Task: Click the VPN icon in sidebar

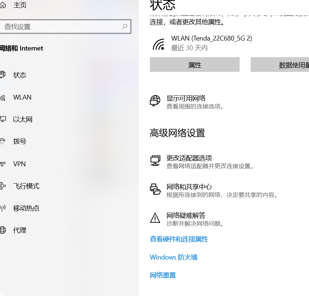Action: click(3, 164)
